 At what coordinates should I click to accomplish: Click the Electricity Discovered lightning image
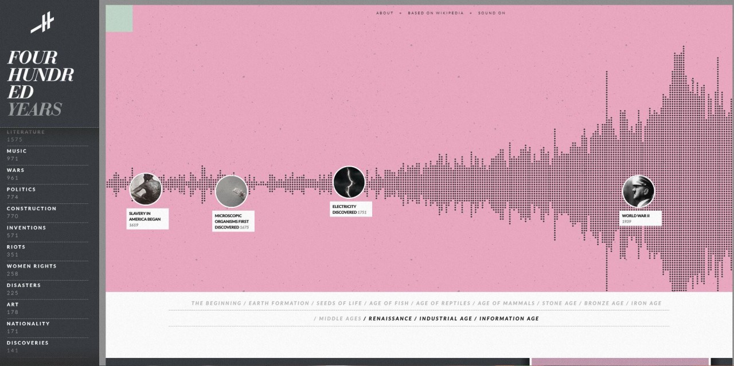click(349, 182)
